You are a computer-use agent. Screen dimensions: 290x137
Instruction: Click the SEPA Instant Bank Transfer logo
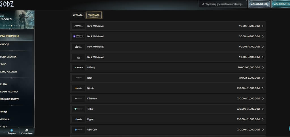(78, 36)
